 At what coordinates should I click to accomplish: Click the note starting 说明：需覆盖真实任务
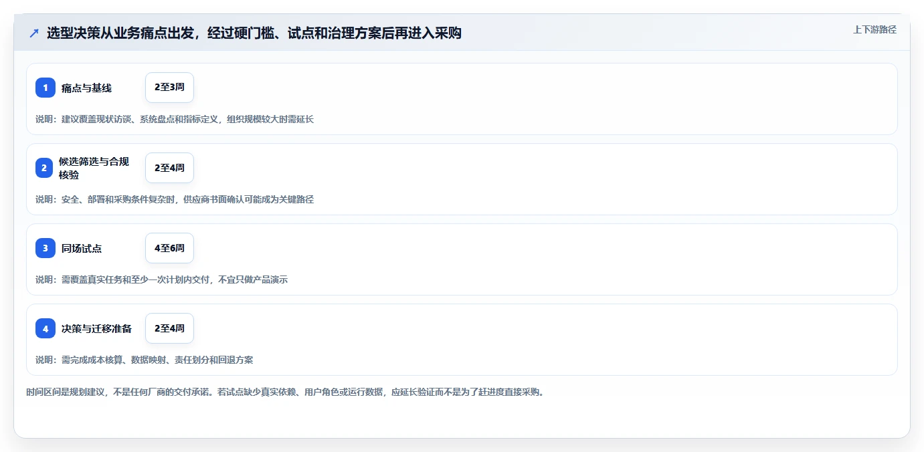(x=161, y=279)
